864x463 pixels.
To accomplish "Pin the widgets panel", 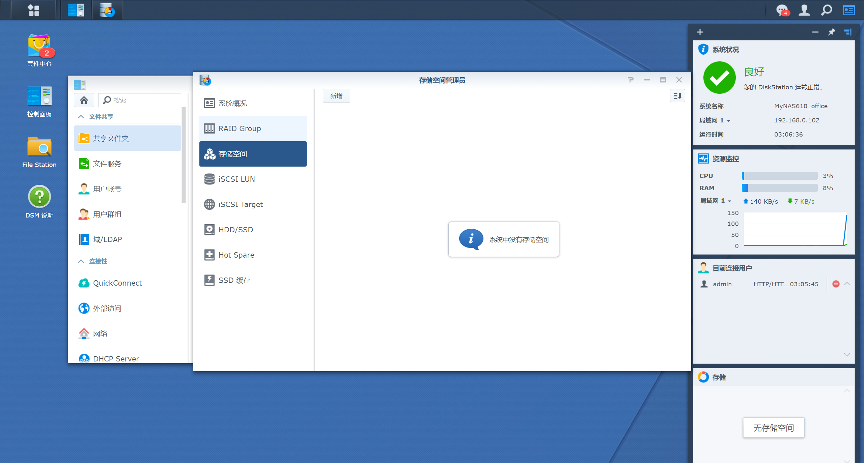I will (831, 32).
